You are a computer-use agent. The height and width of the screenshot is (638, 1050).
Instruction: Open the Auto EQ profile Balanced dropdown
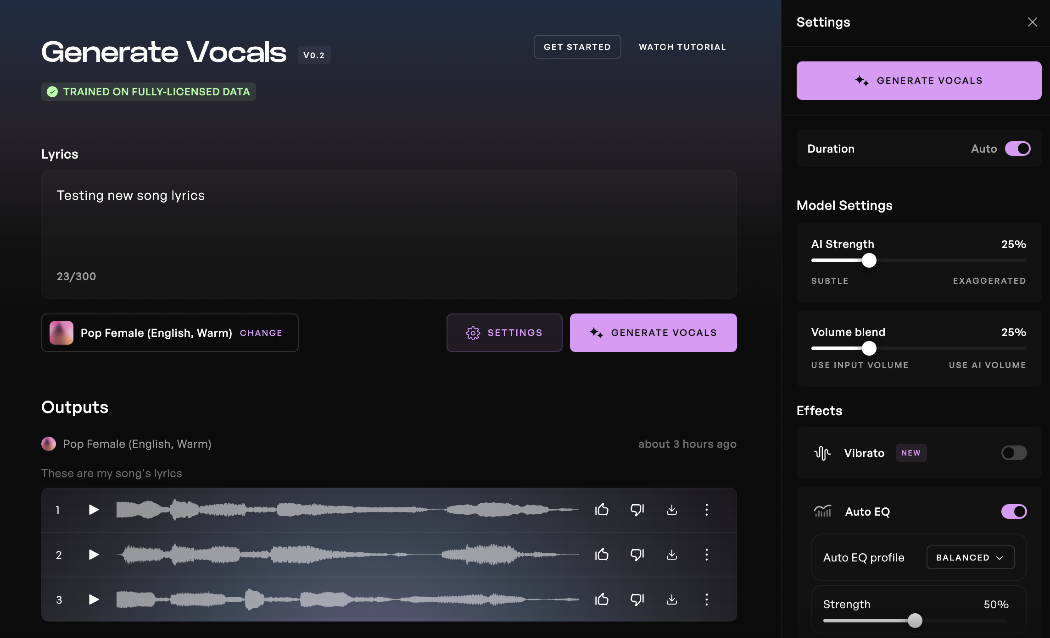pyautogui.click(x=971, y=557)
